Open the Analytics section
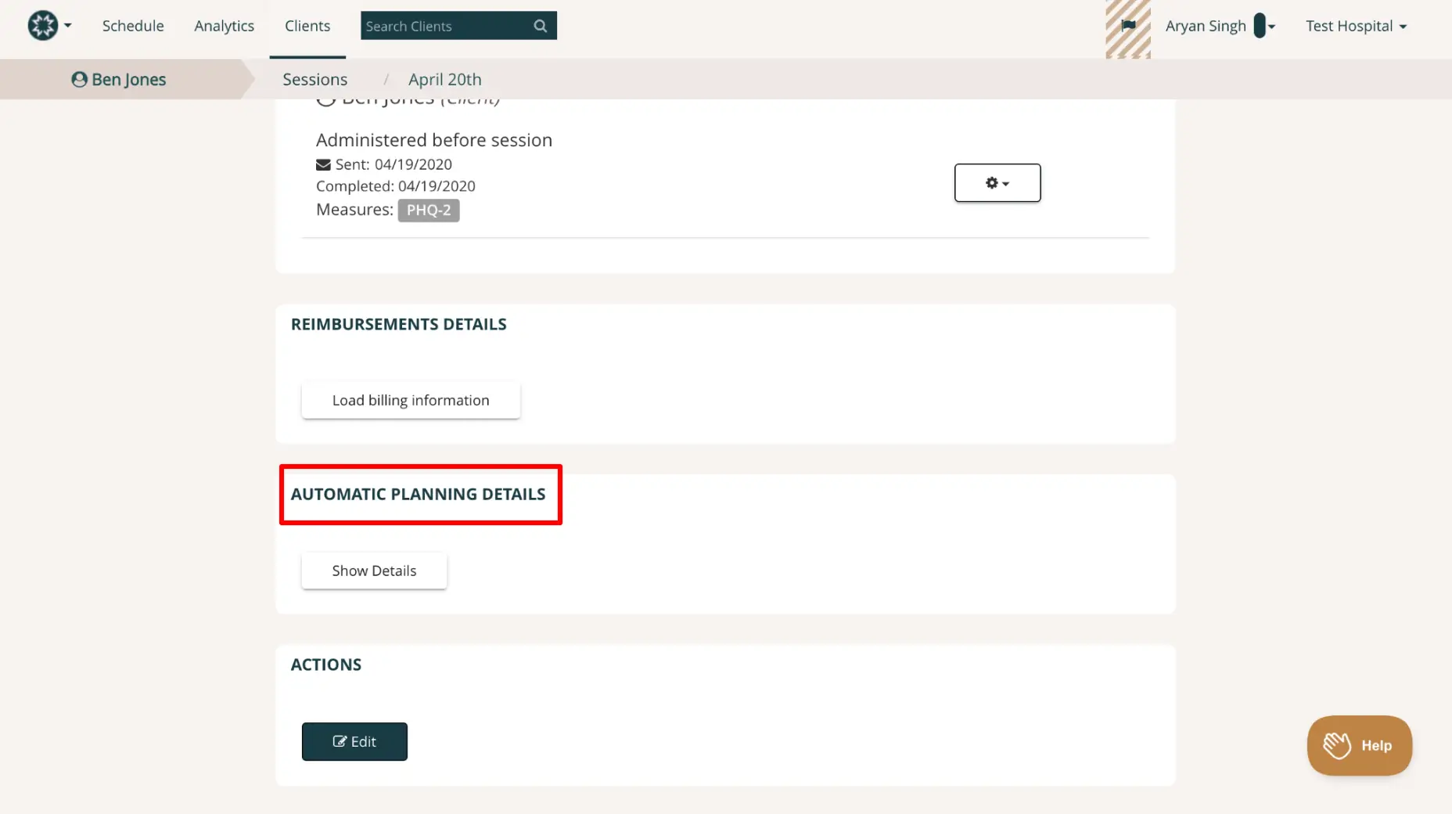The width and height of the screenshot is (1452, 814). pyautogui.click(x=224, y=25)
